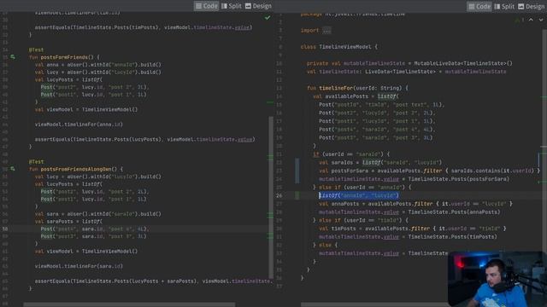Click line number 26 in right gutter
547x307 pixels.
coord(279,195)
